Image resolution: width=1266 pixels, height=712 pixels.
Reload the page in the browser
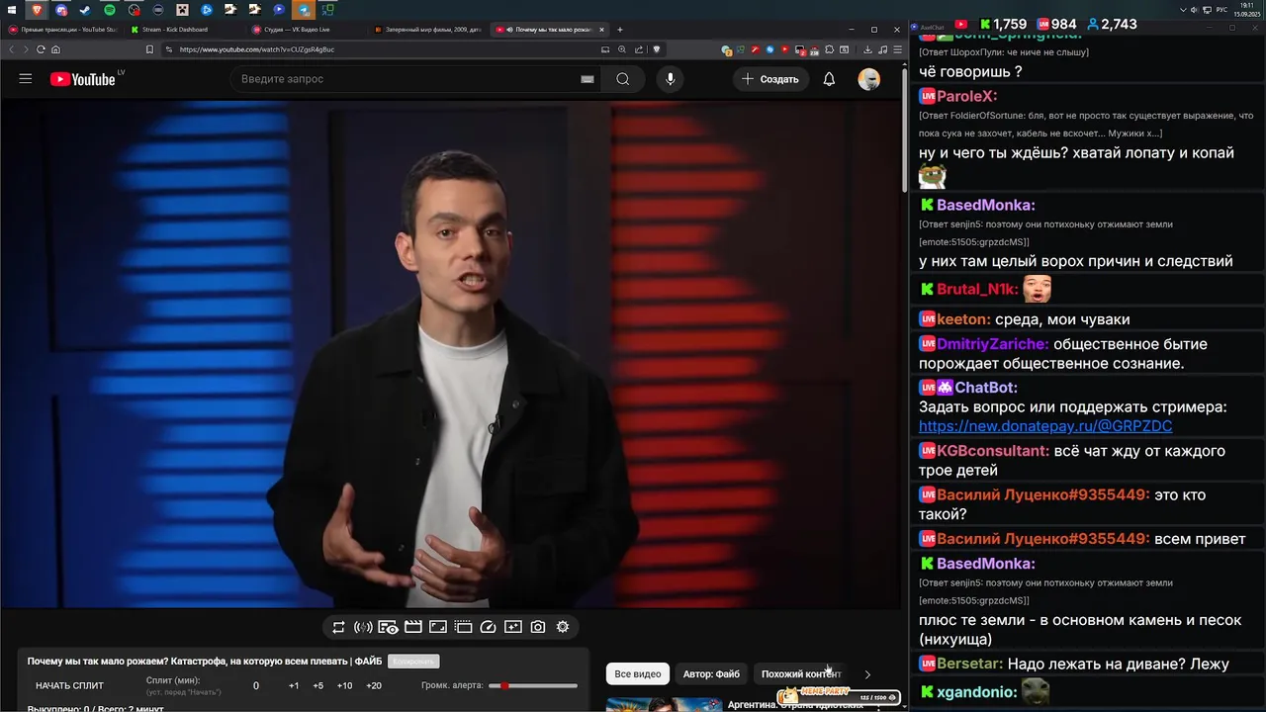point(41,49)
